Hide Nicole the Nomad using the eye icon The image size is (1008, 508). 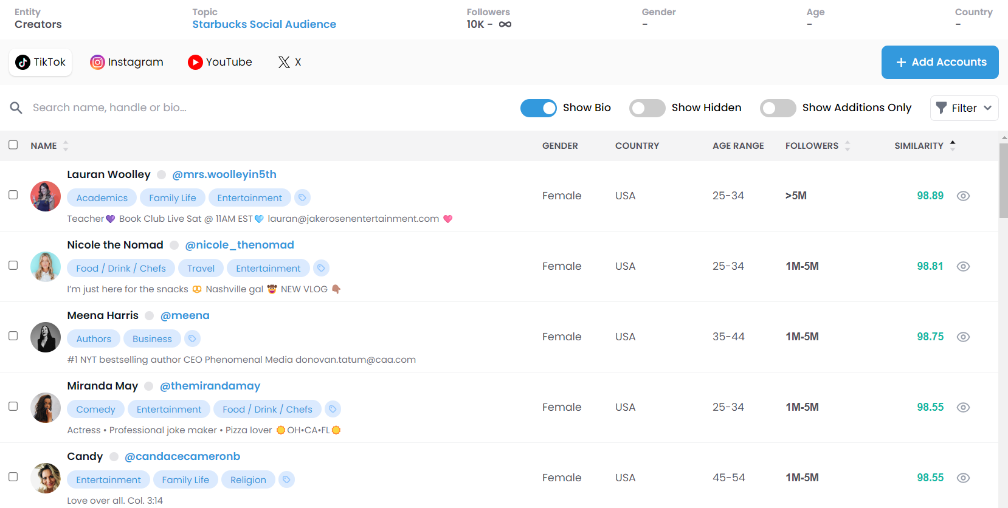[963, 266]
